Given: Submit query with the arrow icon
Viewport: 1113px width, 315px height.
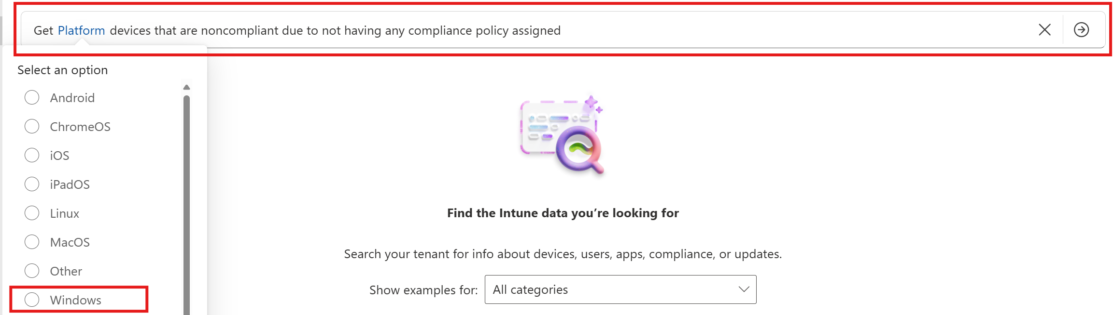Looking at the screenshot, I should pos(1081,30).
